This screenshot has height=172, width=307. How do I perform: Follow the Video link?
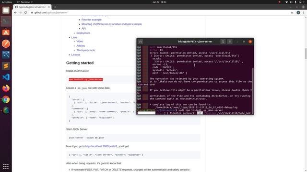pos(80,42)
